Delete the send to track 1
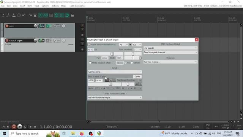Screen dimensions: 243x137 (x=137, y=76)
